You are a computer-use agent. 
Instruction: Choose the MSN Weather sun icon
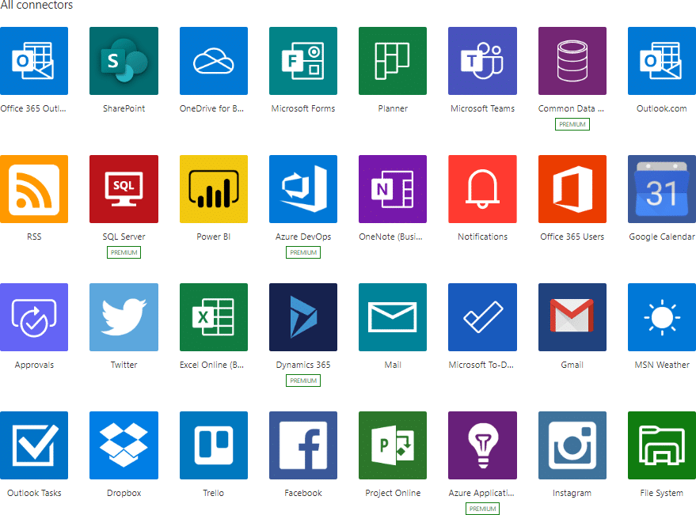662,317
